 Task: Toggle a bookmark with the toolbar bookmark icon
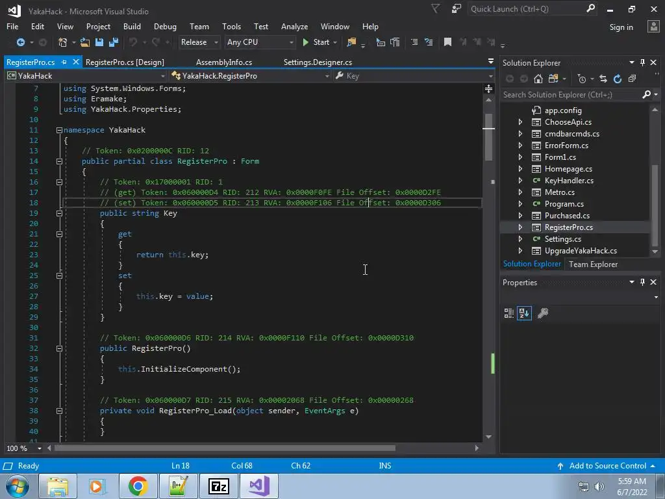(447, 42)
